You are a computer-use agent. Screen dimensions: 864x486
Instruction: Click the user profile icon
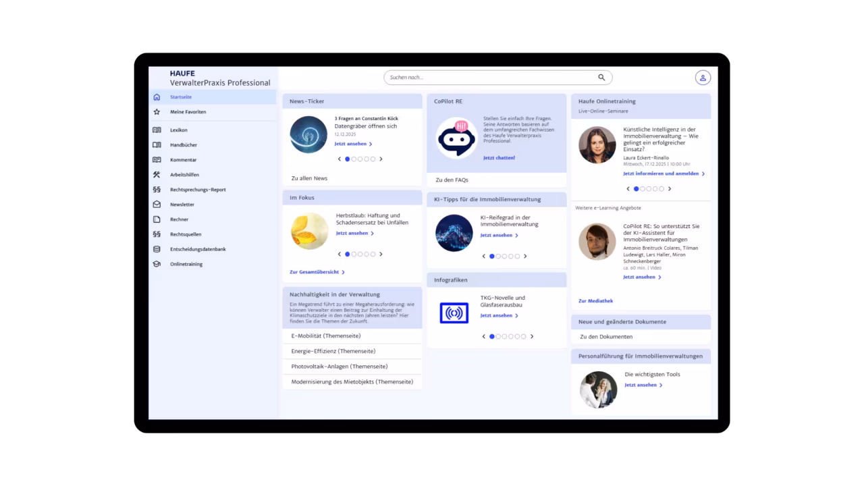(703, 78)
